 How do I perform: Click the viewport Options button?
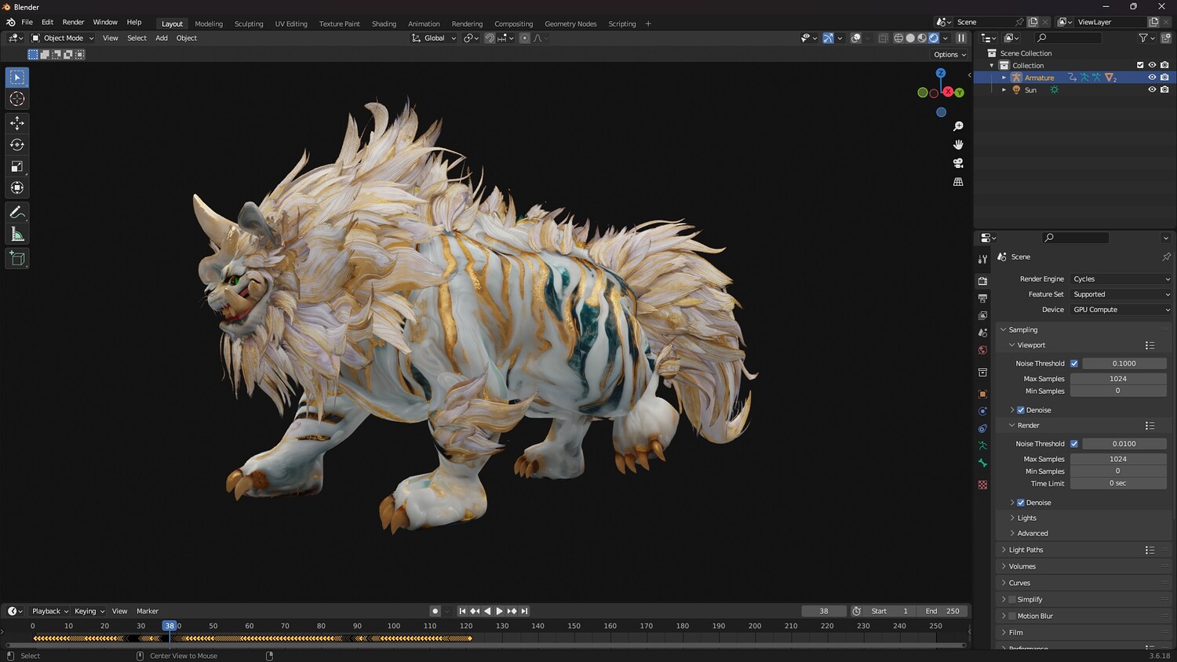pyautogui.click(x=949, y=55)
